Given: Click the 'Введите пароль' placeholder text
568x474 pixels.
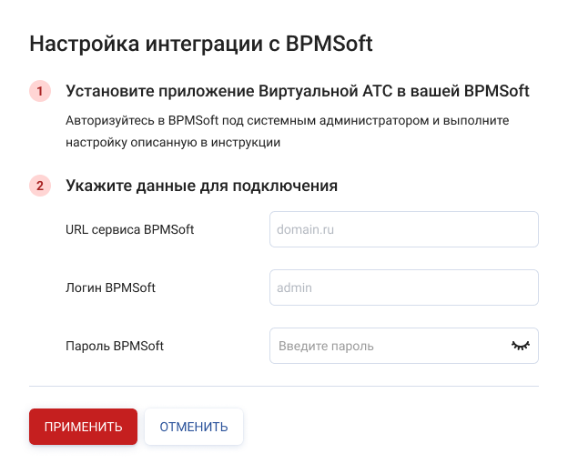Looking at the screenshot, I should [x=326, y=346].
